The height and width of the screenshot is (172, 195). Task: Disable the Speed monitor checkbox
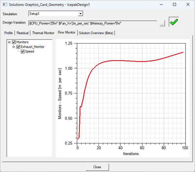(x=23, y=51)
